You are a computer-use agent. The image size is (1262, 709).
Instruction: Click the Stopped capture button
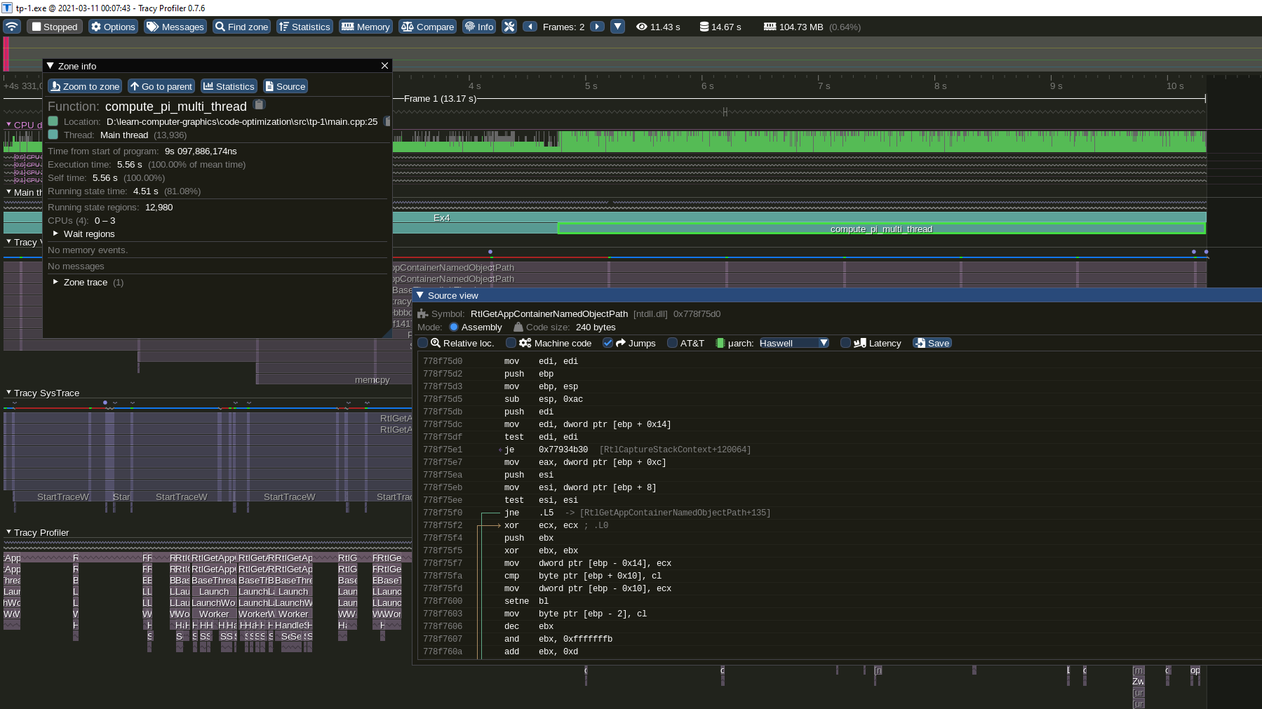pos(55,27)
